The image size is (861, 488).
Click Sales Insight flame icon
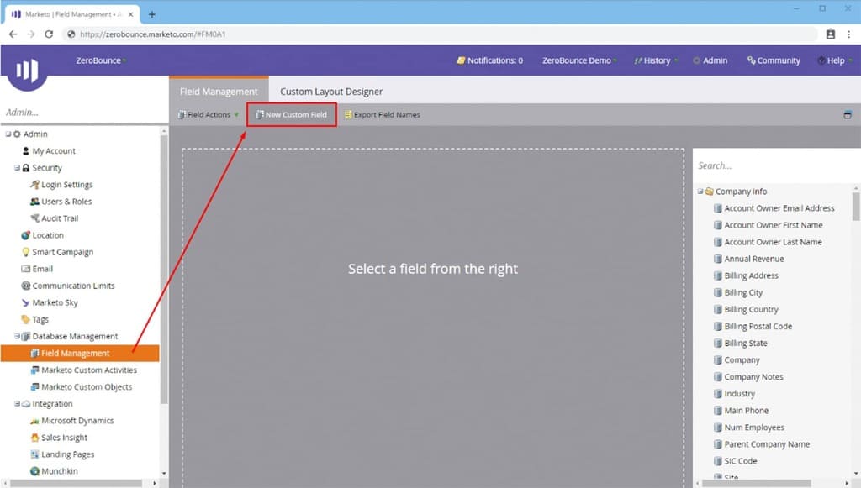tap(34, 438)
